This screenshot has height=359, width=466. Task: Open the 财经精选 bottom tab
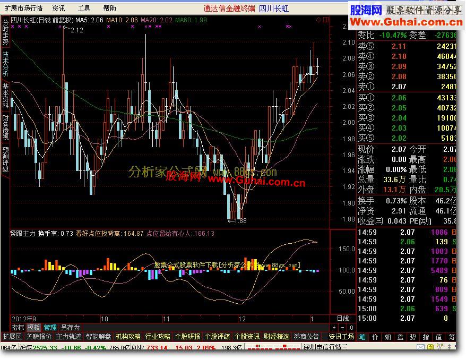tap(277, 337)
